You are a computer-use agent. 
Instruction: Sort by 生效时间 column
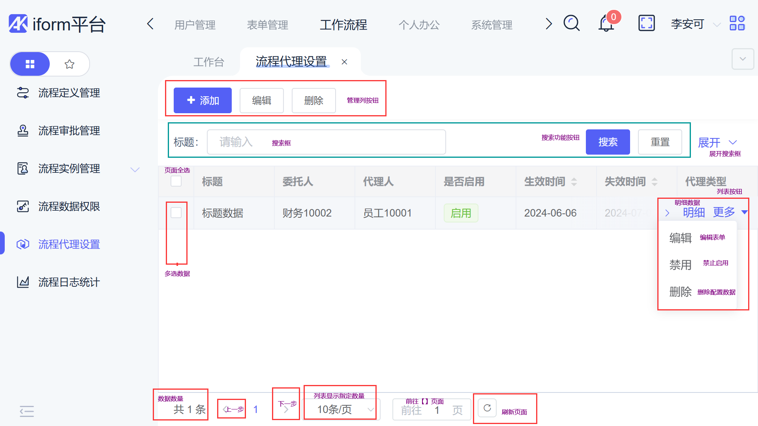click(x=574, y=181)
